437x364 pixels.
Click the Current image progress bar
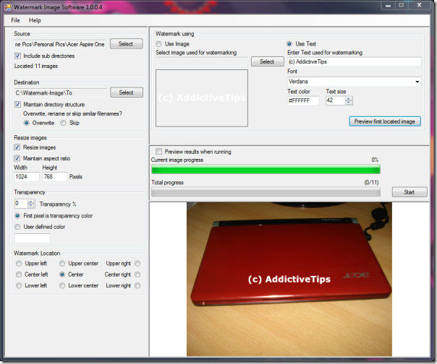[266, 169]
